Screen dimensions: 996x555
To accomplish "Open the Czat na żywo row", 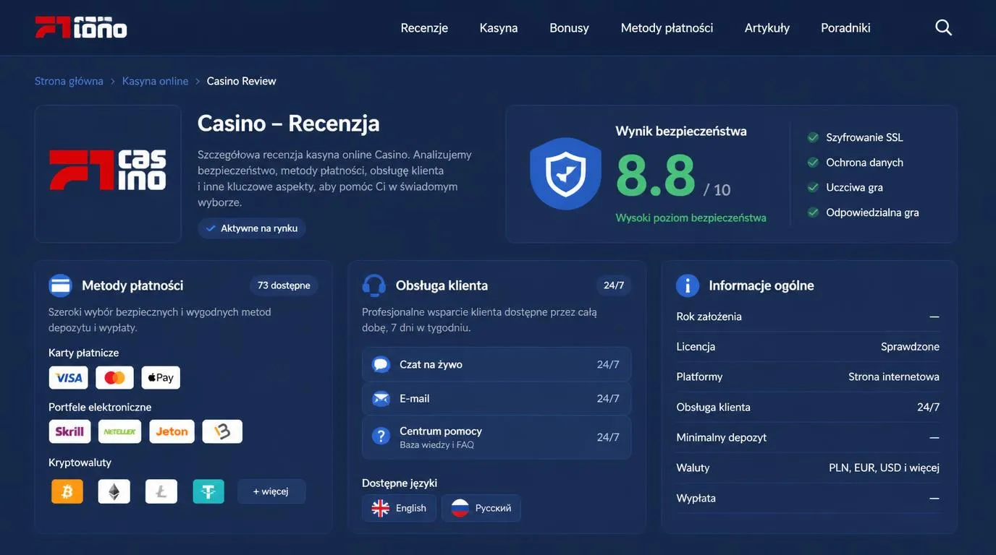I will [x=497, y=364].
